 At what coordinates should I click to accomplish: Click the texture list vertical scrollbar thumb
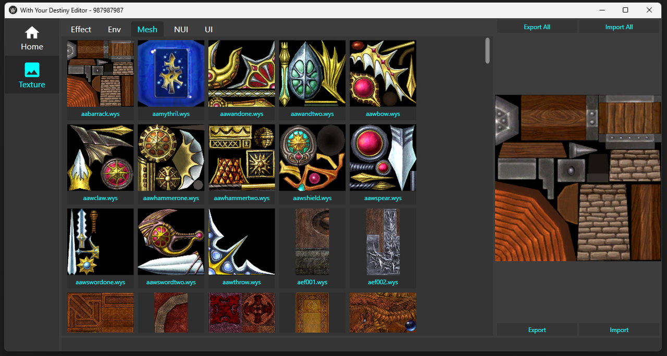tap(488, 51)
